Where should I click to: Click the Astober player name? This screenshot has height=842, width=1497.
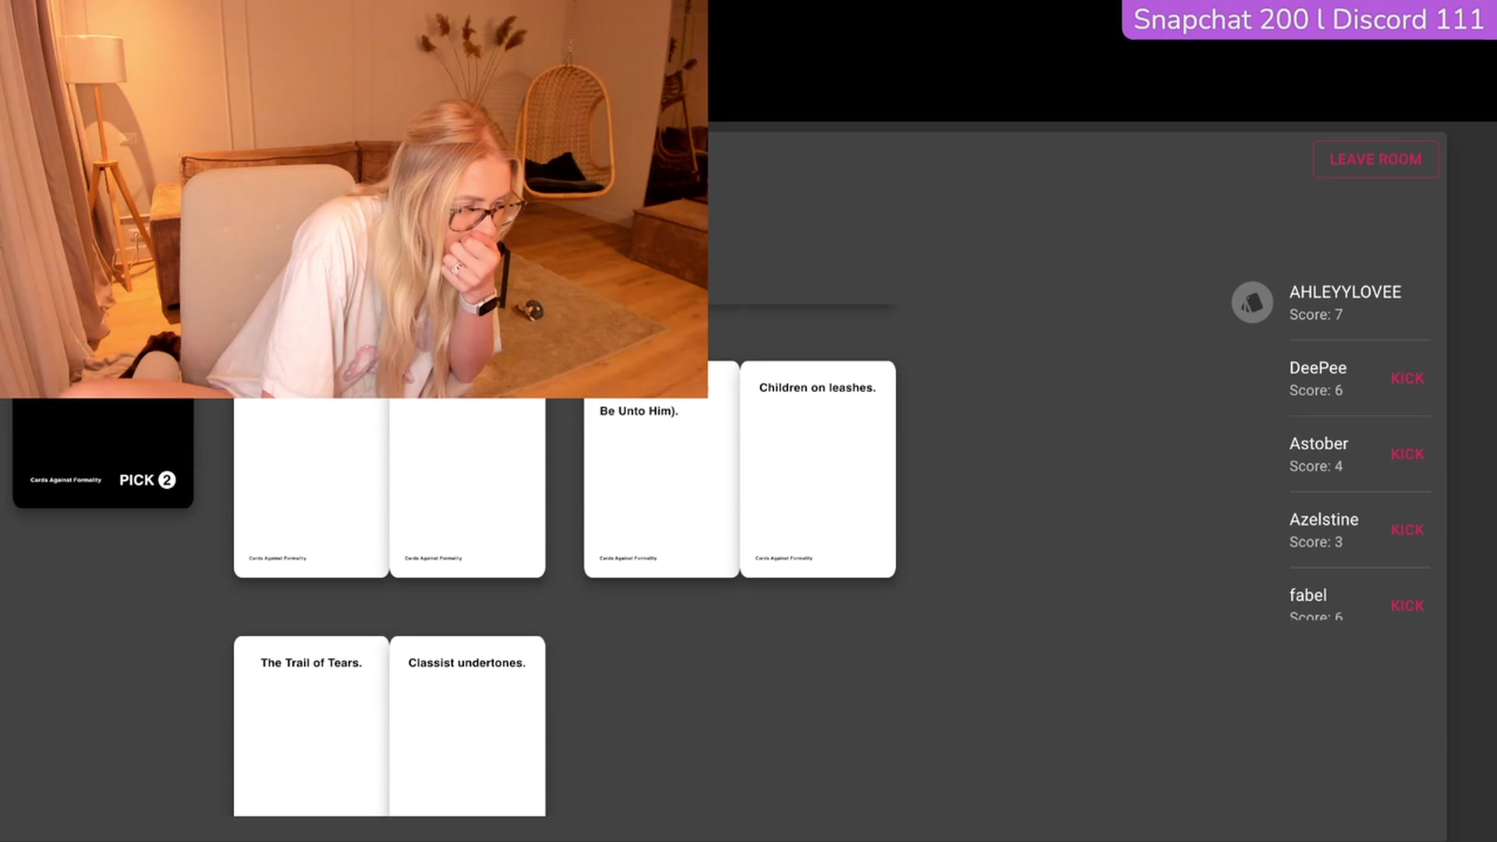[x=1318, y=444]
